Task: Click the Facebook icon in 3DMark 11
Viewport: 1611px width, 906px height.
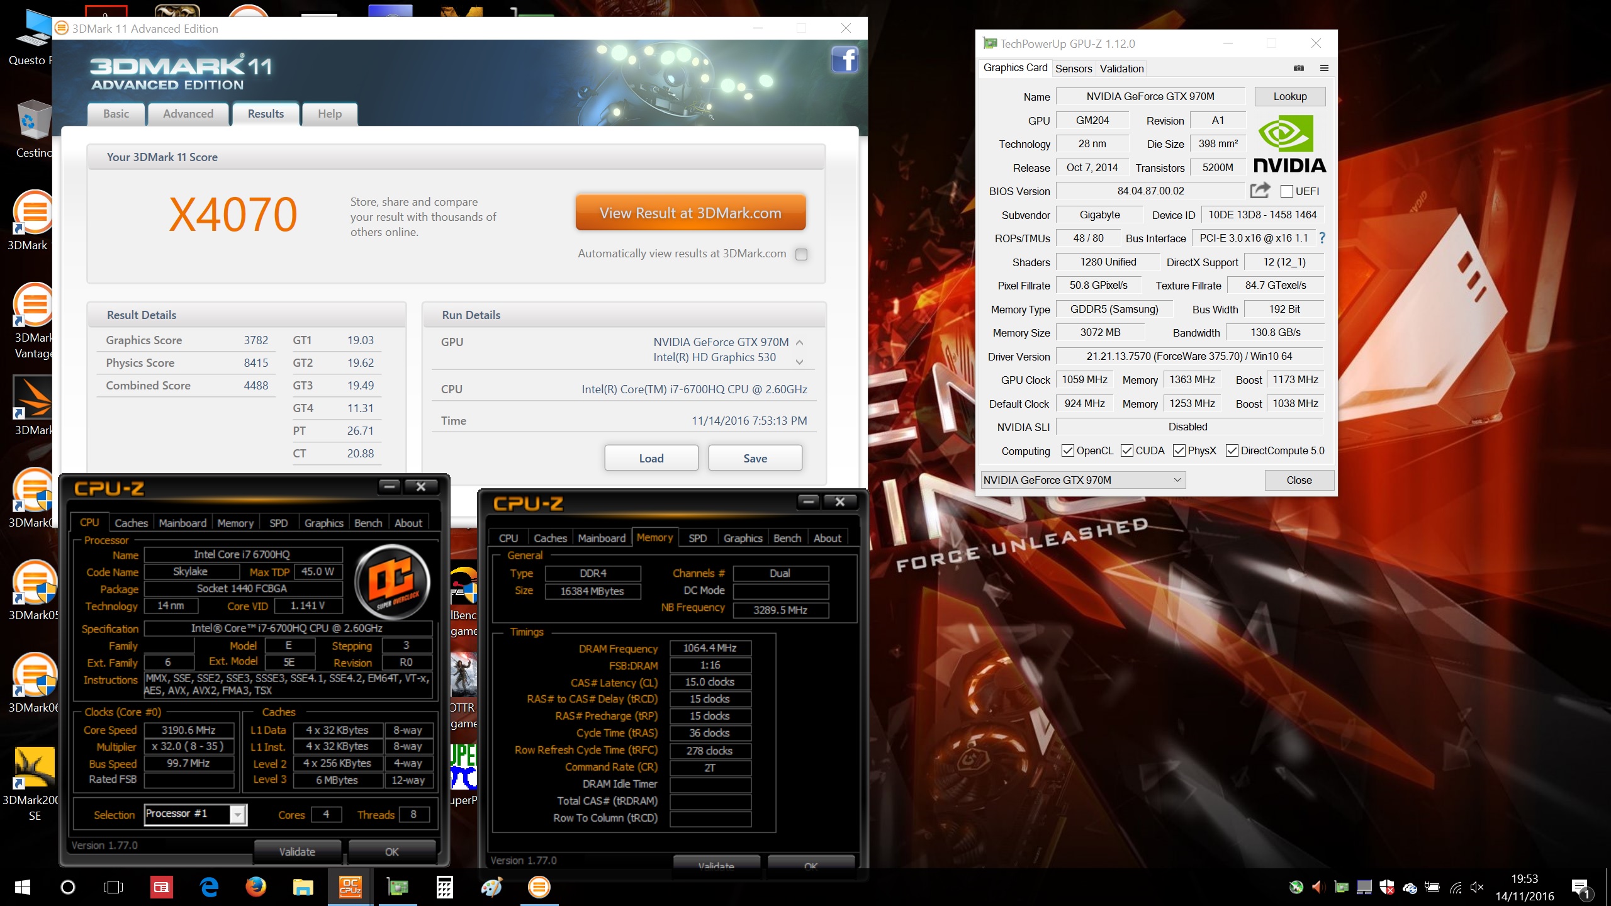Action: pyautogui.click(x=844, y=60)
